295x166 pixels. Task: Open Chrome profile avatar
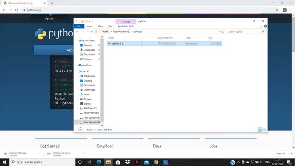click(284, 10)
